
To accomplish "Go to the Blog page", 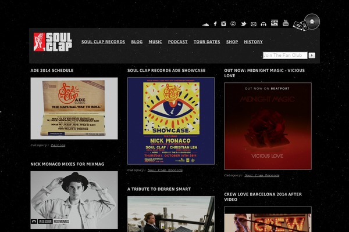I will 137,42.
